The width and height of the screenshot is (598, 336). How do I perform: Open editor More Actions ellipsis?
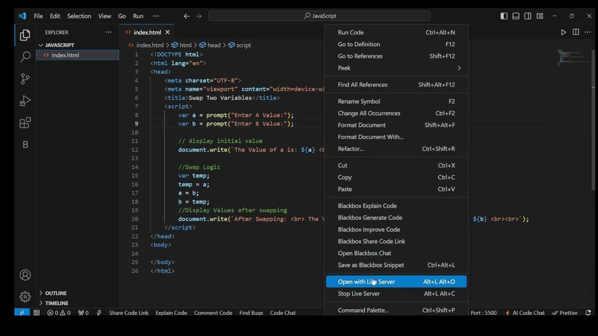pos(588,32)
